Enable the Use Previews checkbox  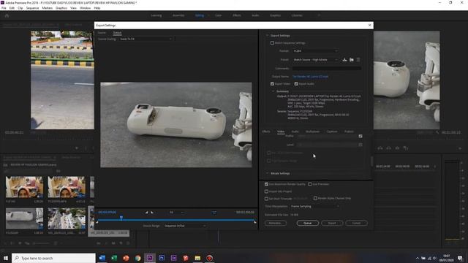click(x=310, y=184)
